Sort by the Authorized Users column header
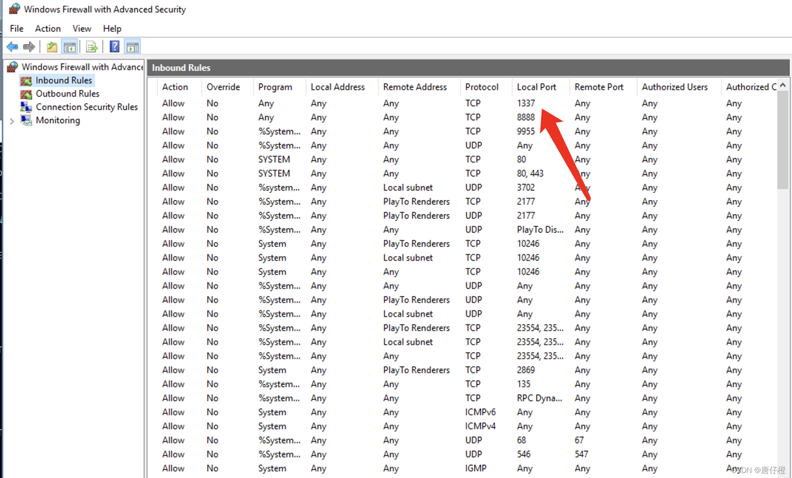Viewport: 792px width, 478px height. pos(674,87)
